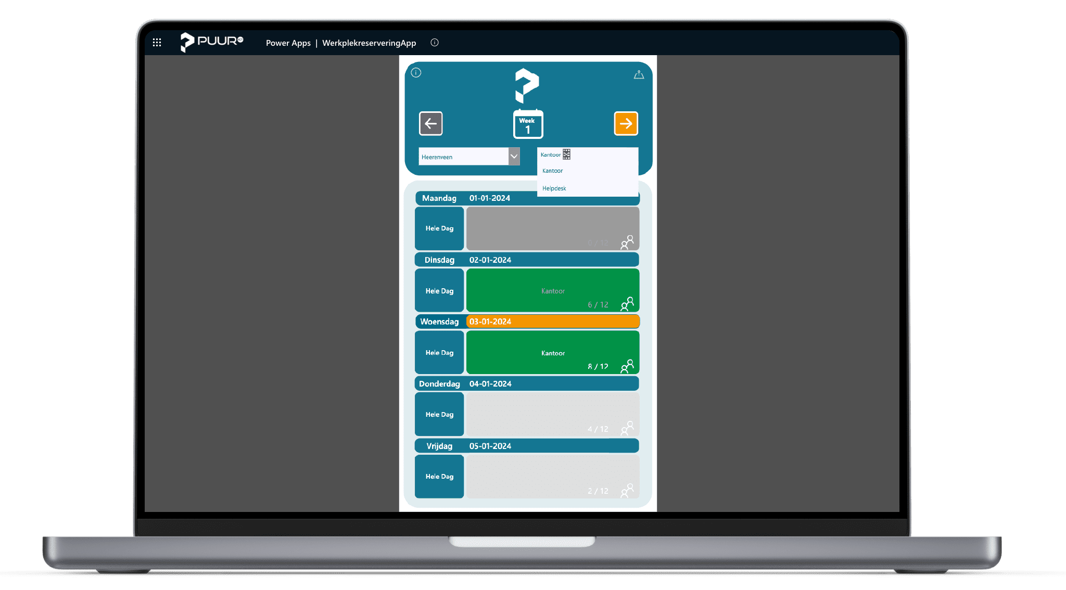Click the Heerenveen location combo box
This screenshot has width=1066, height=590.
pyautogui.click(x=469, y=157)
